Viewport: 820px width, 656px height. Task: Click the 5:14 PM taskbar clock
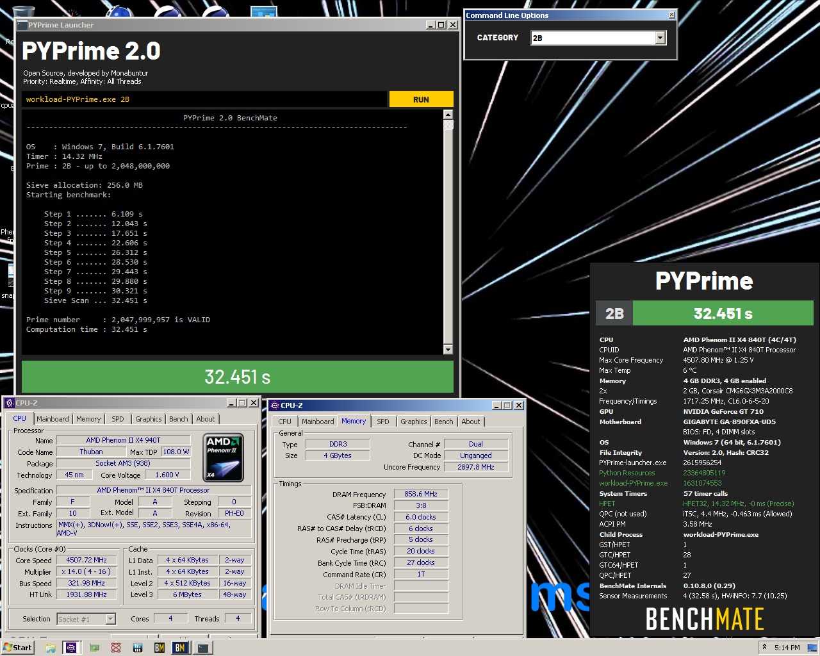pos(787,648)
